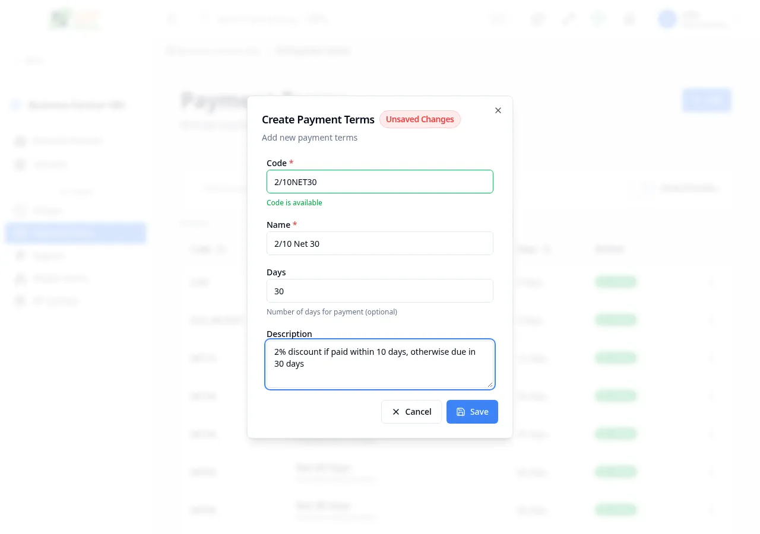Click the edit pen icon in the top bar

pyautogui.click(x=568, y=19)
